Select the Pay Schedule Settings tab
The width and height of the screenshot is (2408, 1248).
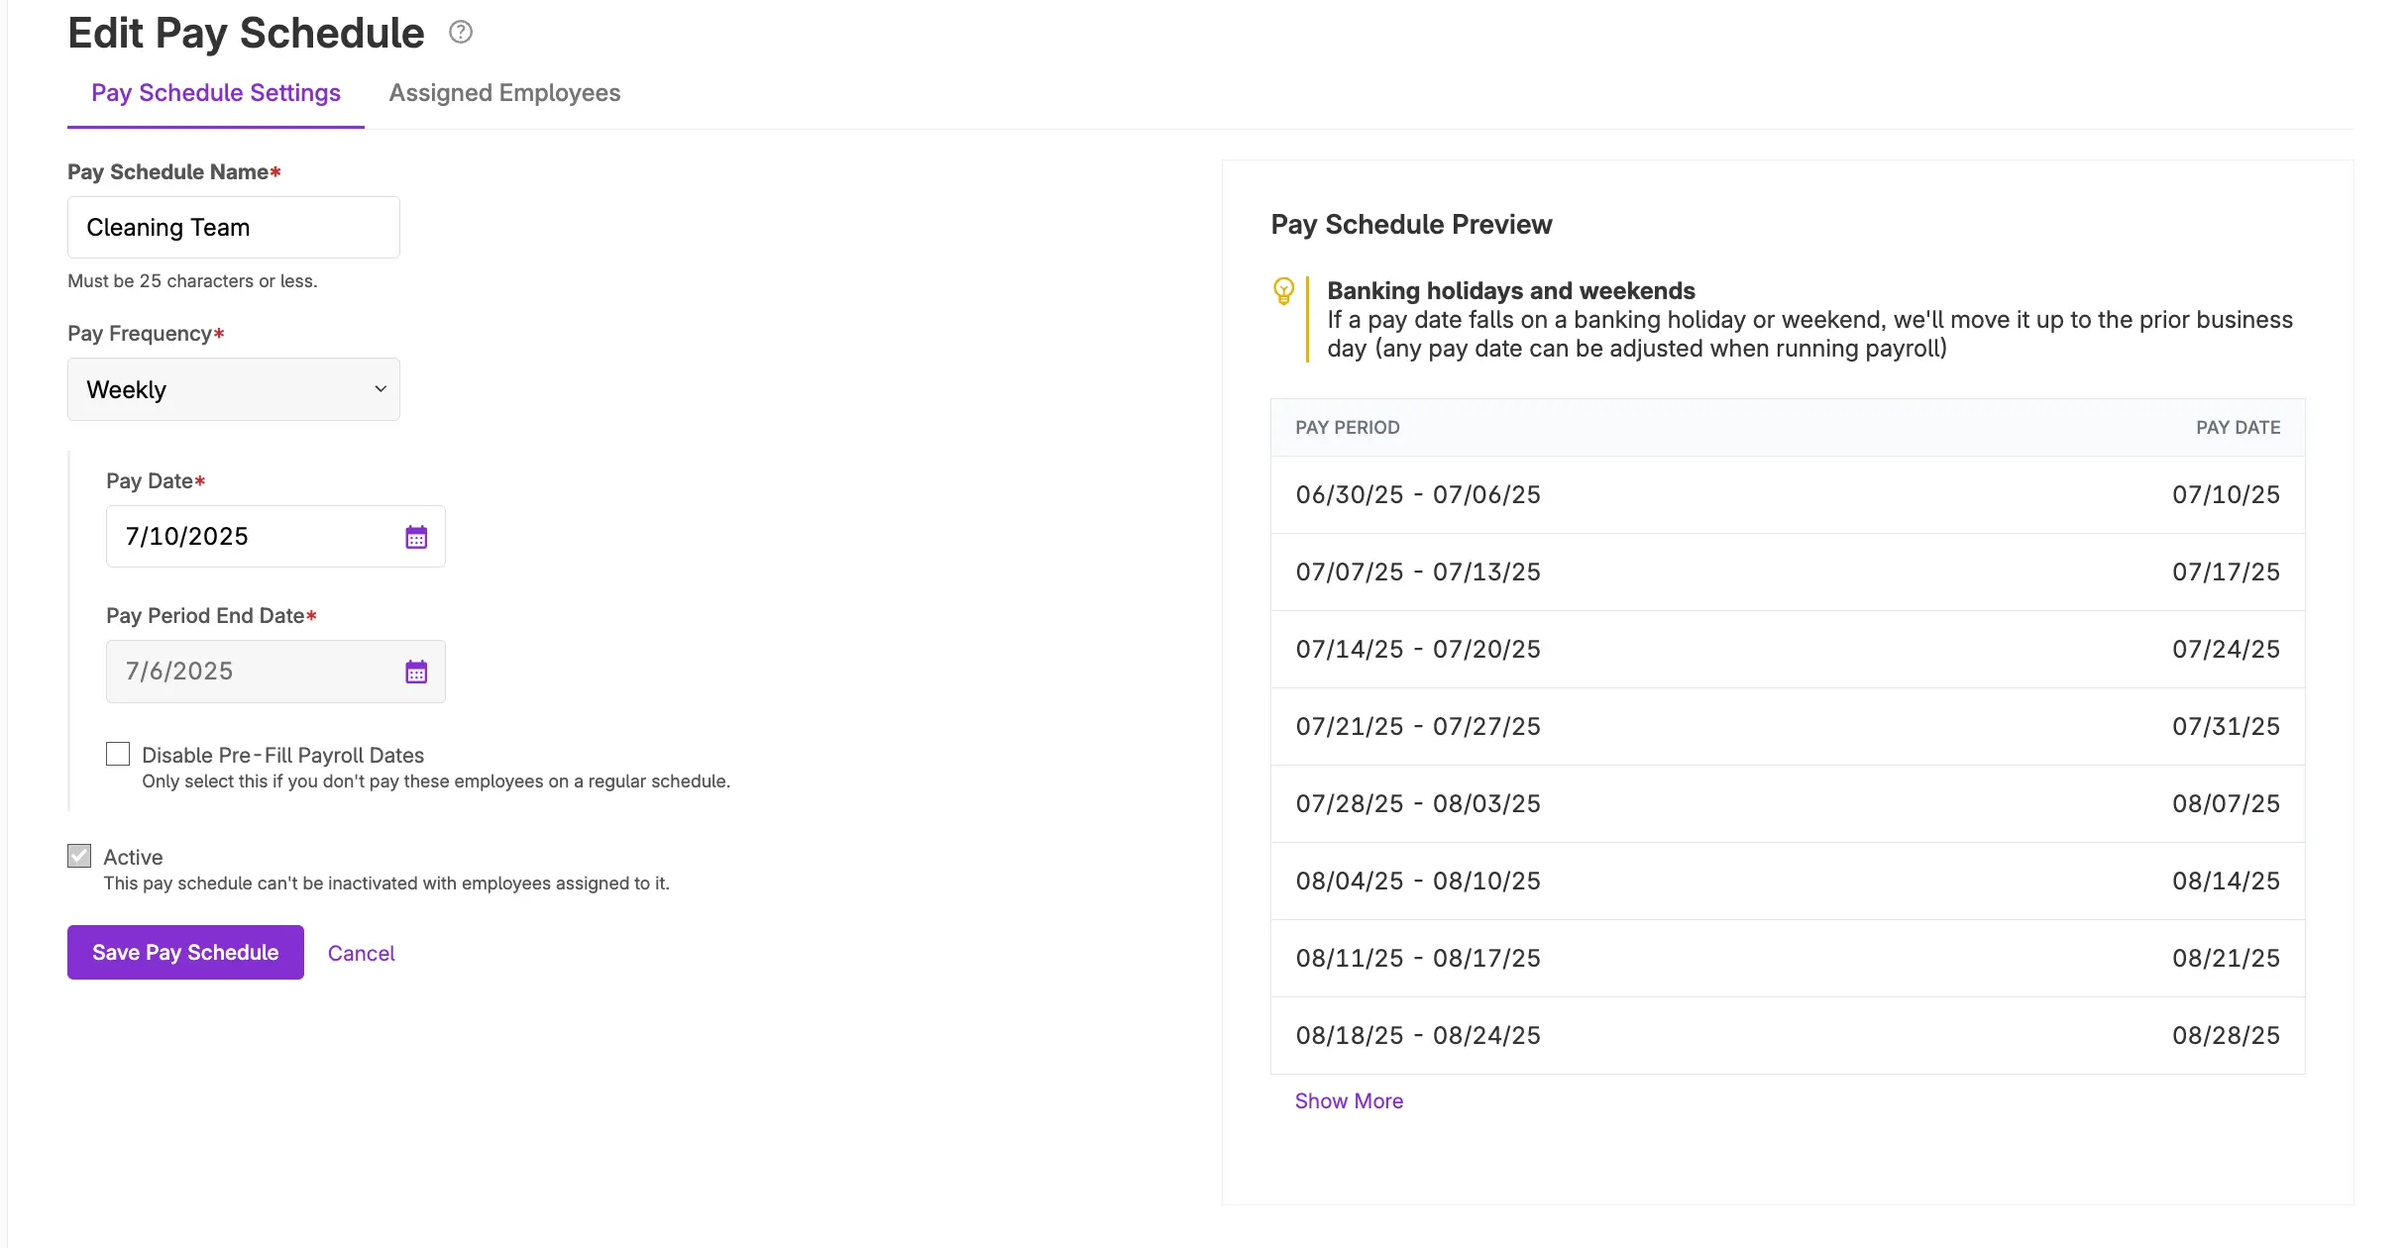[x=216, y=93]
